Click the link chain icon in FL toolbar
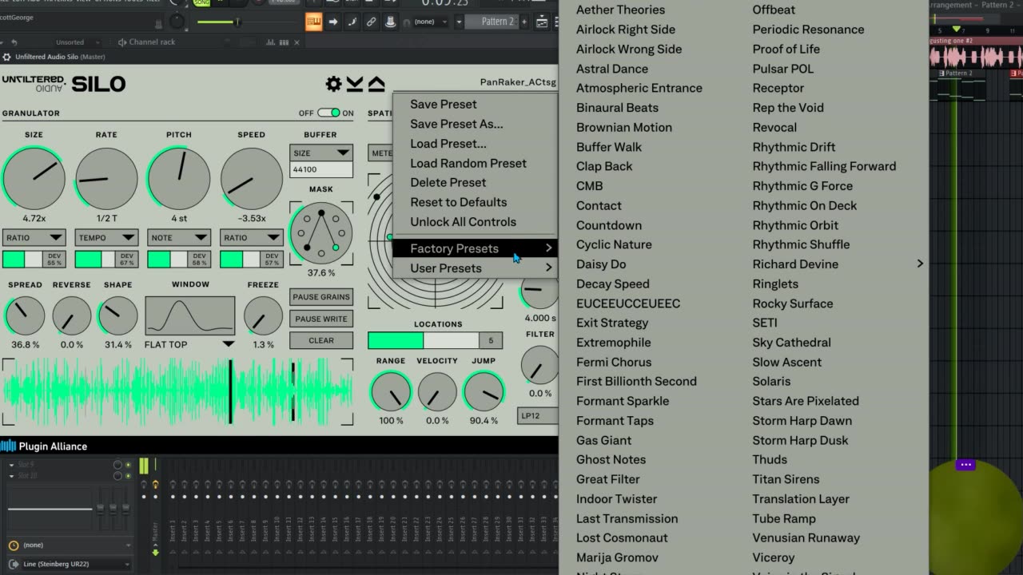This screenshot has height=575, width=1023. coord(372,22)
